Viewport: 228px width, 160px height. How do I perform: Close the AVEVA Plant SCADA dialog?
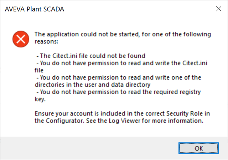(x=218, y=9)
